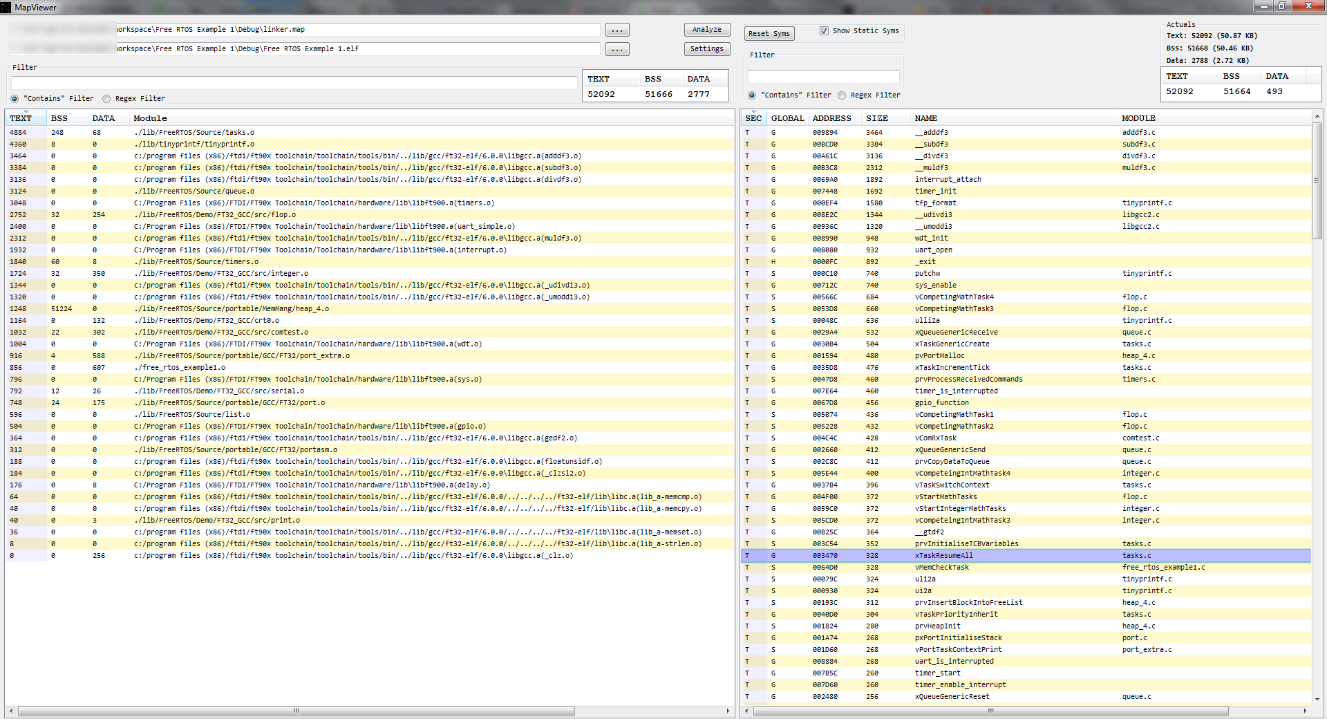Click the Reset Syms button

click(x=769, y=34)
